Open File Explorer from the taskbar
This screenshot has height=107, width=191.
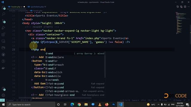(x=86, y=104)
